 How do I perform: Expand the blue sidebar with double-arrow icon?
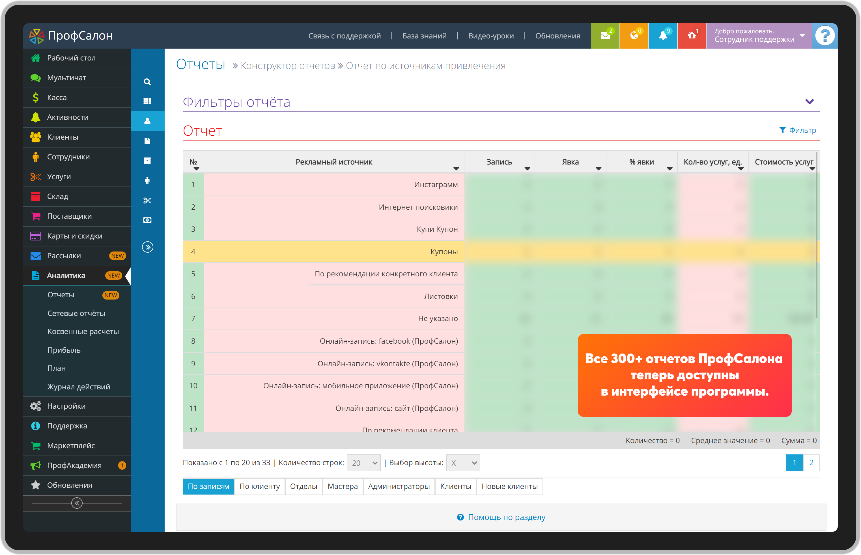[147, 247]
